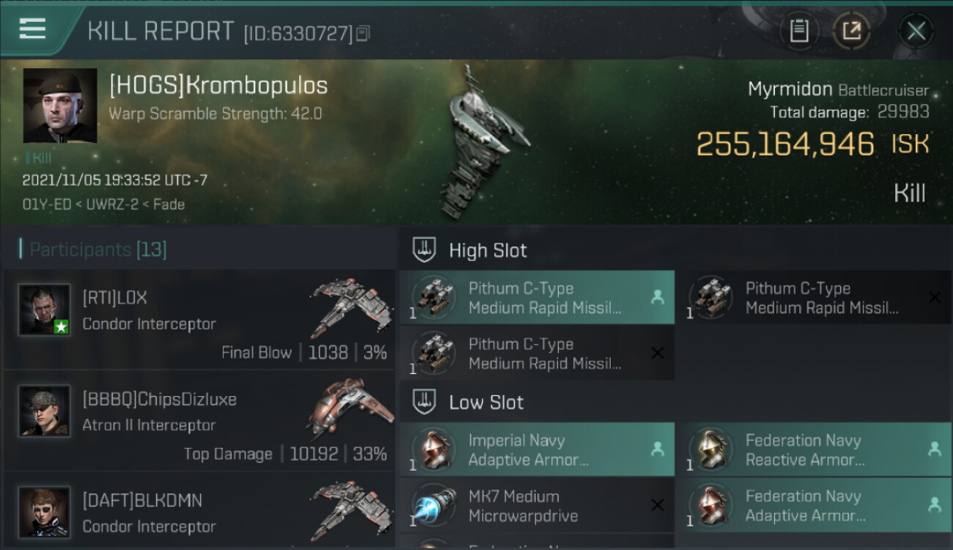953x550 pixels.
Task: Select Federation Navy Reactive Armor module
Action: click(814, 450)
